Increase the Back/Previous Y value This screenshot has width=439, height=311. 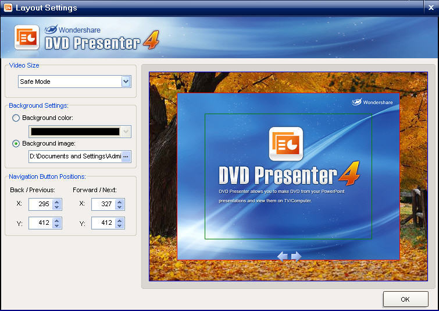click(x=57, y=220)
